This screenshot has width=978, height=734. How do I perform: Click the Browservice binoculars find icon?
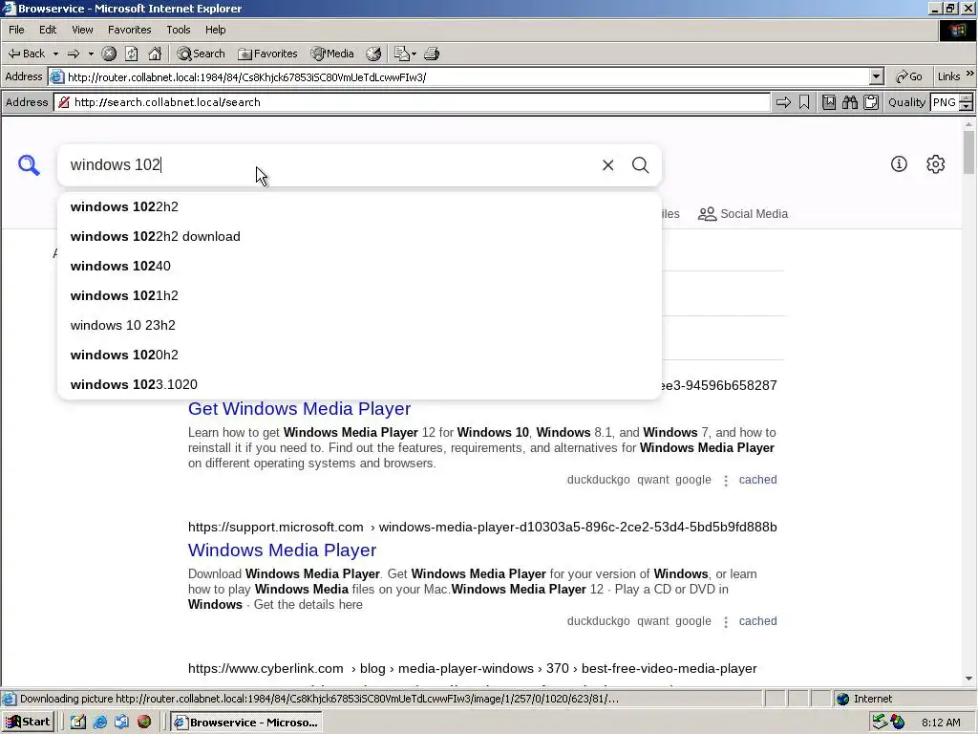pos(850,102)
